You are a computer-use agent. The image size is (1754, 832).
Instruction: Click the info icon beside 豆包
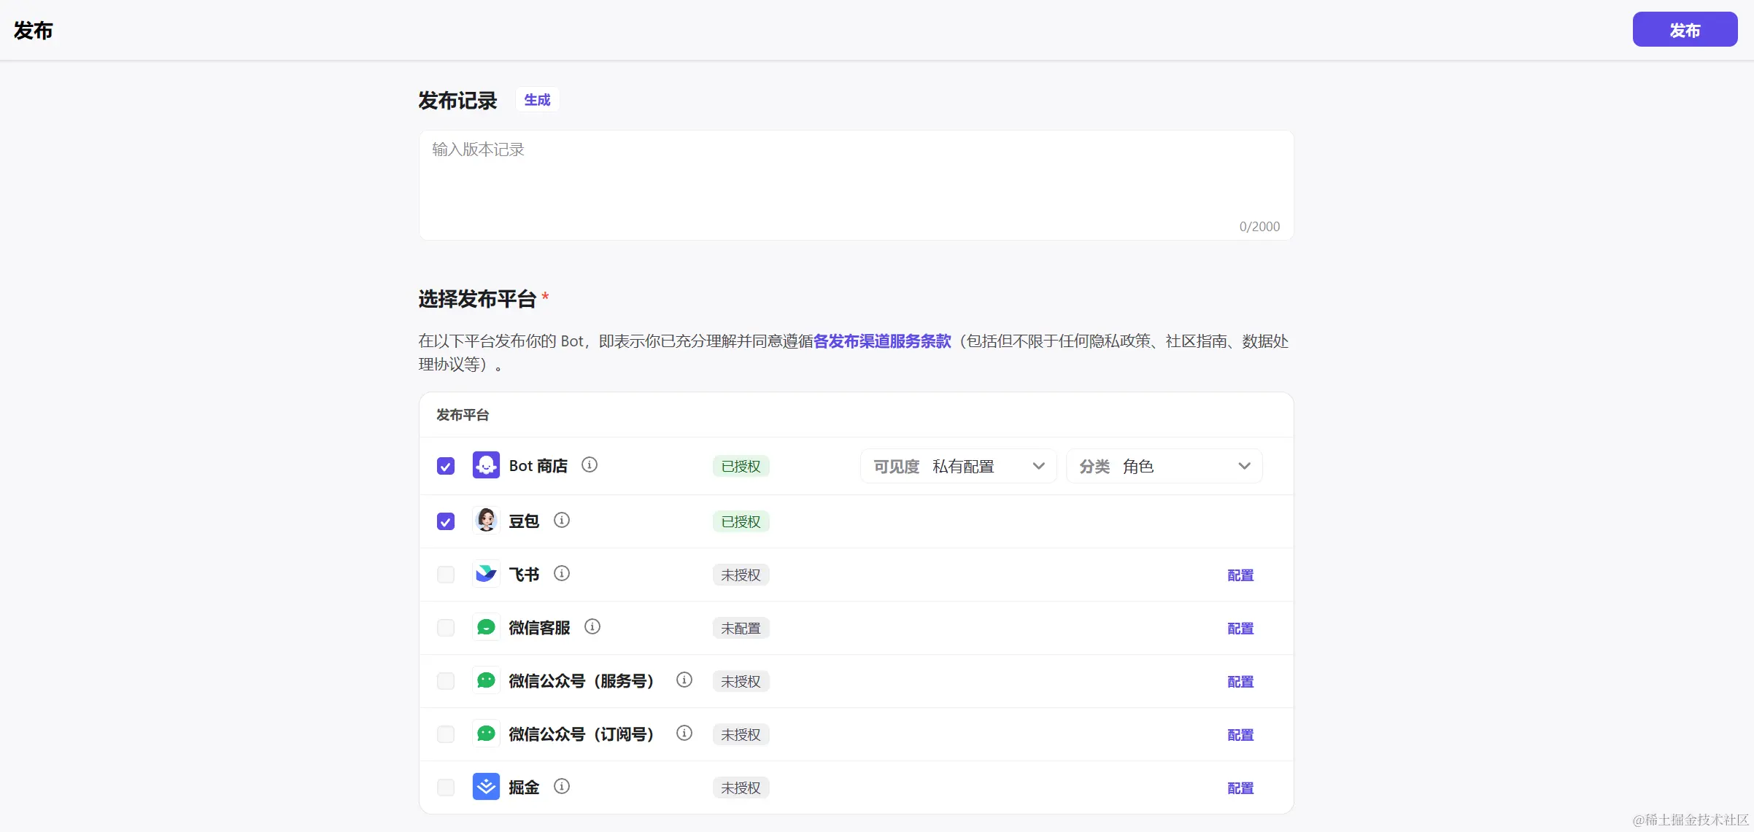[x=561, y=521]
